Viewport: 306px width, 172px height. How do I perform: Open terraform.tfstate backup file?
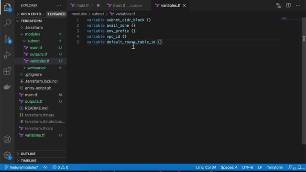click(x=44, y=122)
